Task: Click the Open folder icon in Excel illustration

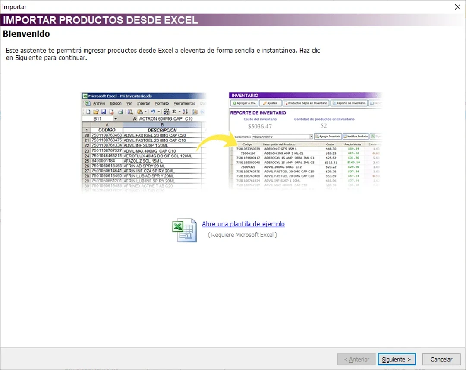Action: point(96,112)
